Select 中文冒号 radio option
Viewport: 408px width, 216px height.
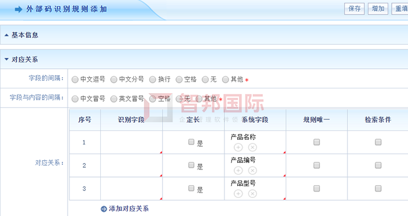tap(75, 99)
